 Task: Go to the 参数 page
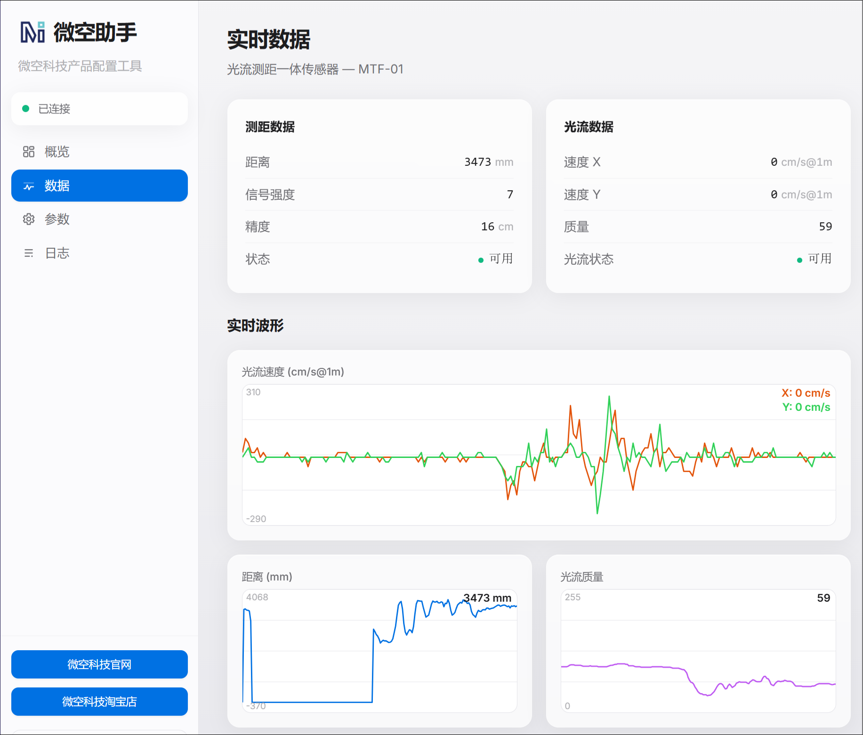99,219
